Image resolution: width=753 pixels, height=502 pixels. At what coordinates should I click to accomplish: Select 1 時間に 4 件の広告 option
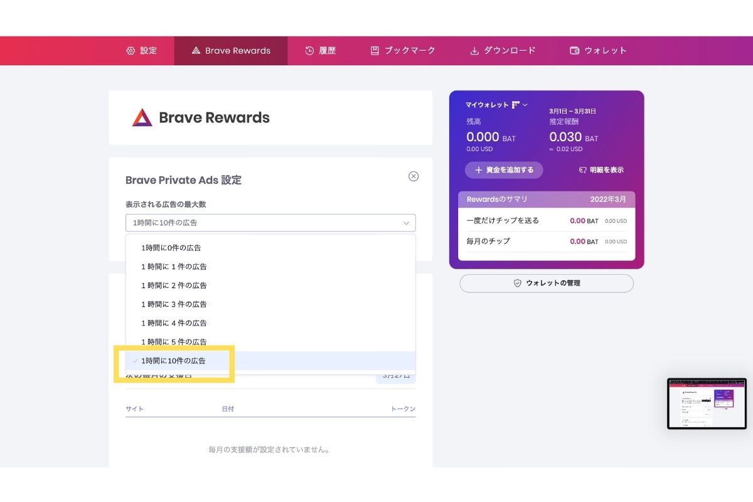pos(174,323)
